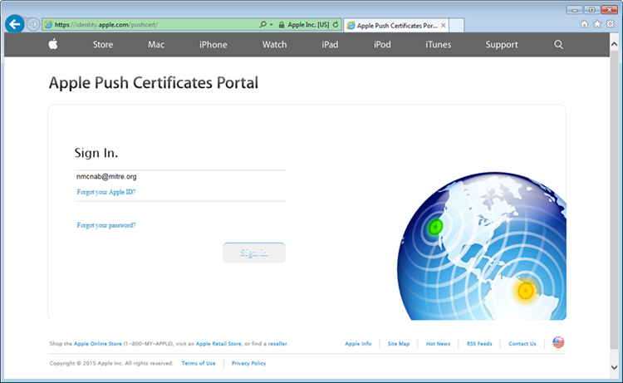Click the scrollbar down arrow

614,367
